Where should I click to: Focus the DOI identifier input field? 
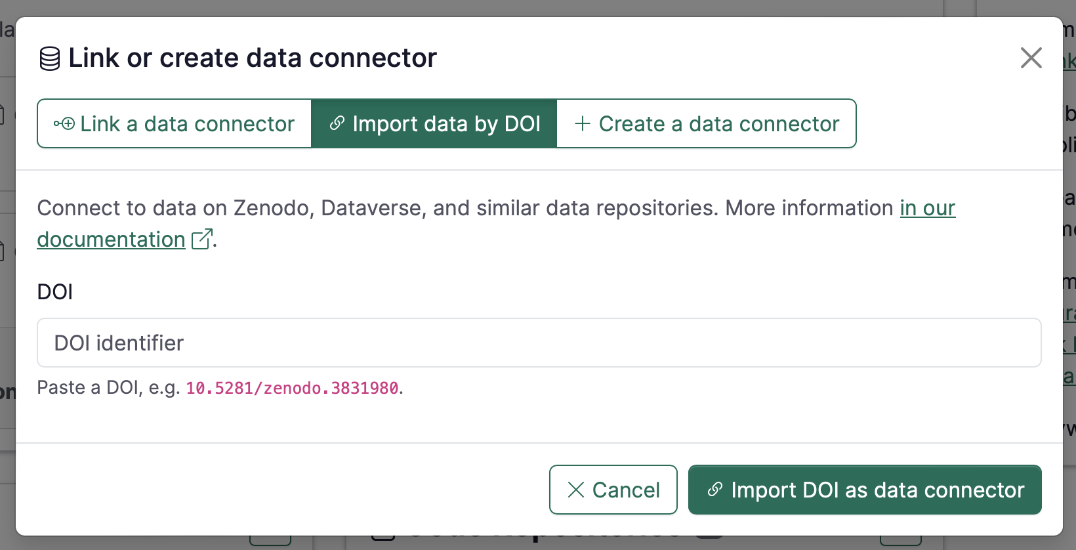[x=539, y=343]
